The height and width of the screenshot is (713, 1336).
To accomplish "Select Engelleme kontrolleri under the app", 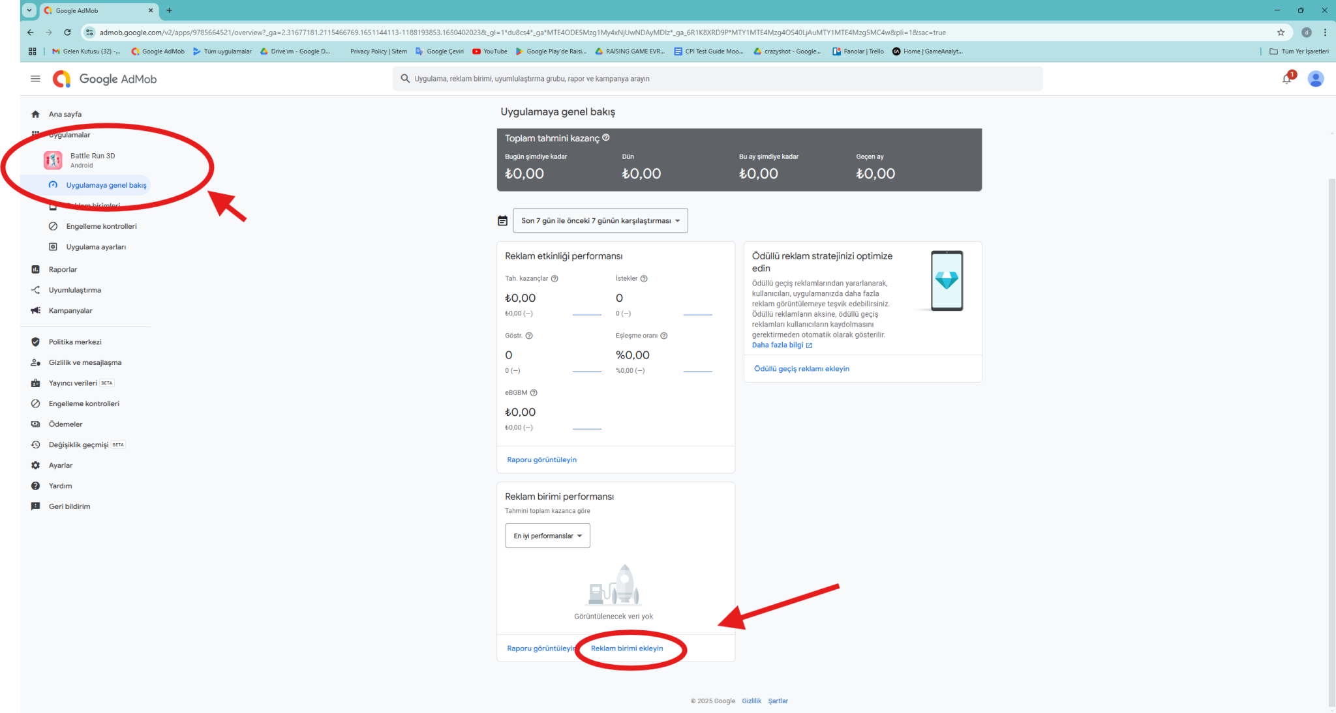I will click(x=101, y=226).
